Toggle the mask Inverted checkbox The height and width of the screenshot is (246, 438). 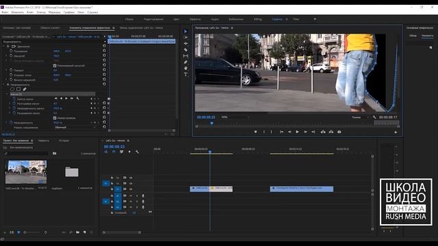point(55,118)
